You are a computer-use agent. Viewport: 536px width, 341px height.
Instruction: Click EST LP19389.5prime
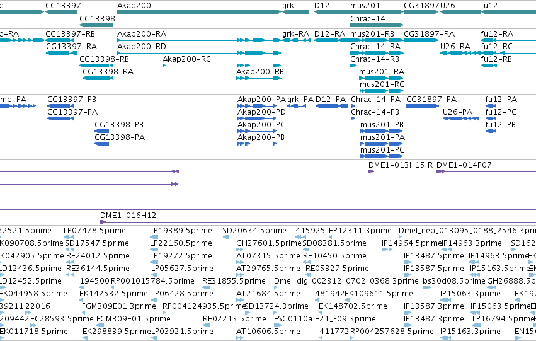pos(154,237)
